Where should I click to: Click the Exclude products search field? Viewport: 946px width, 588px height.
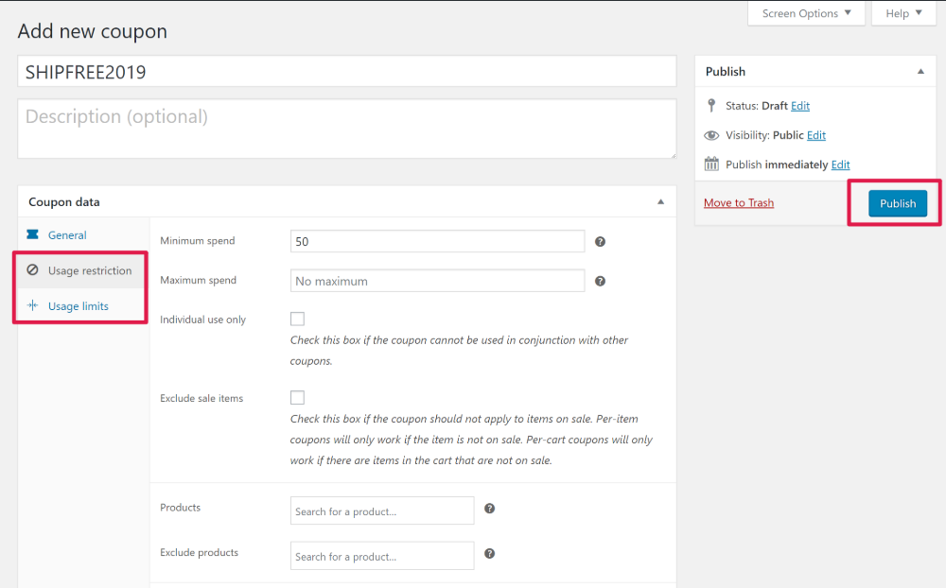382,556
